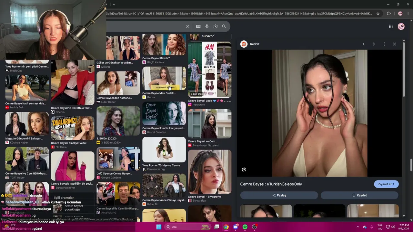The height and width of the screenshot is (232, 413).
Task: Select the H&M outfit collage thumbnail
Action: 210,70
